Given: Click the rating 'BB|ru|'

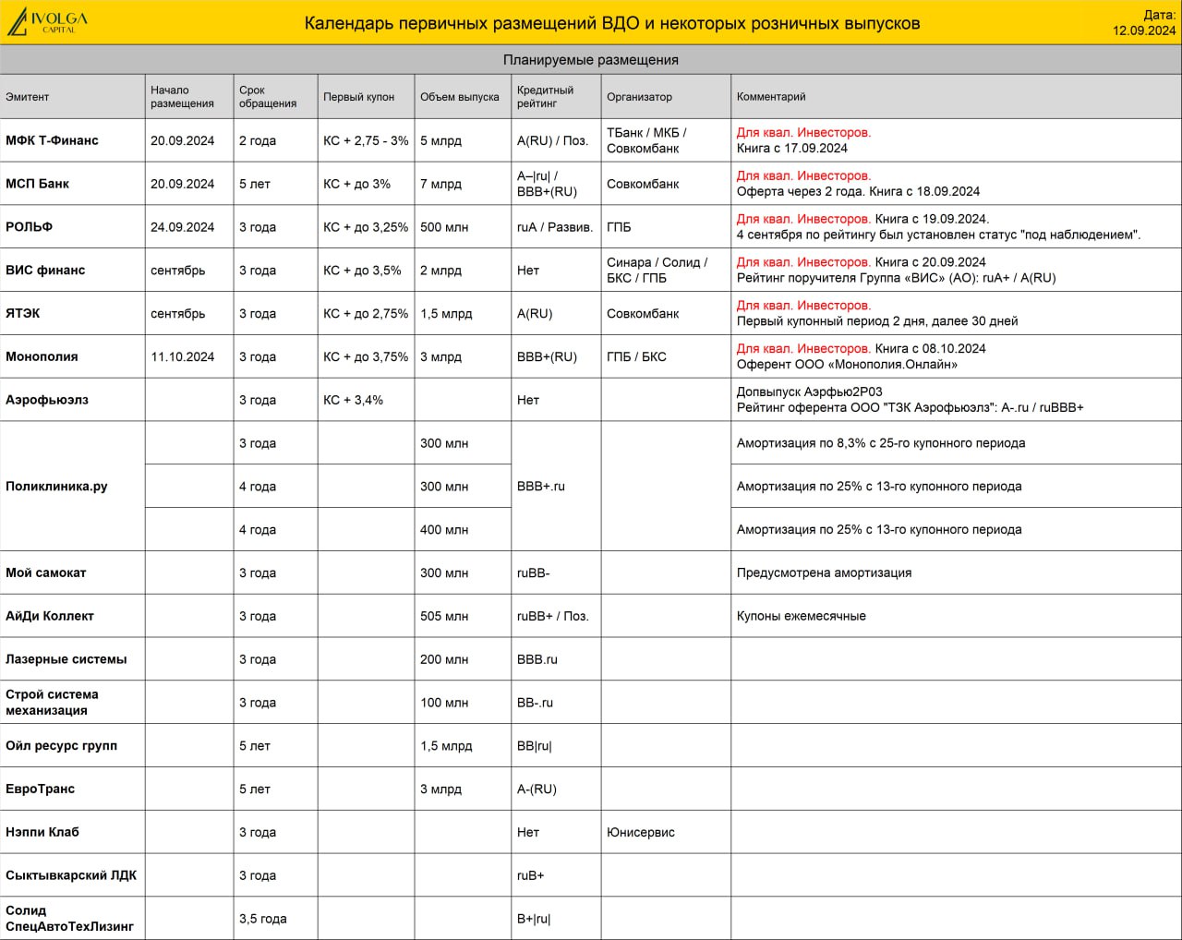Looking at the screenshot, I should pyautogui.click(x=534, y=745).
